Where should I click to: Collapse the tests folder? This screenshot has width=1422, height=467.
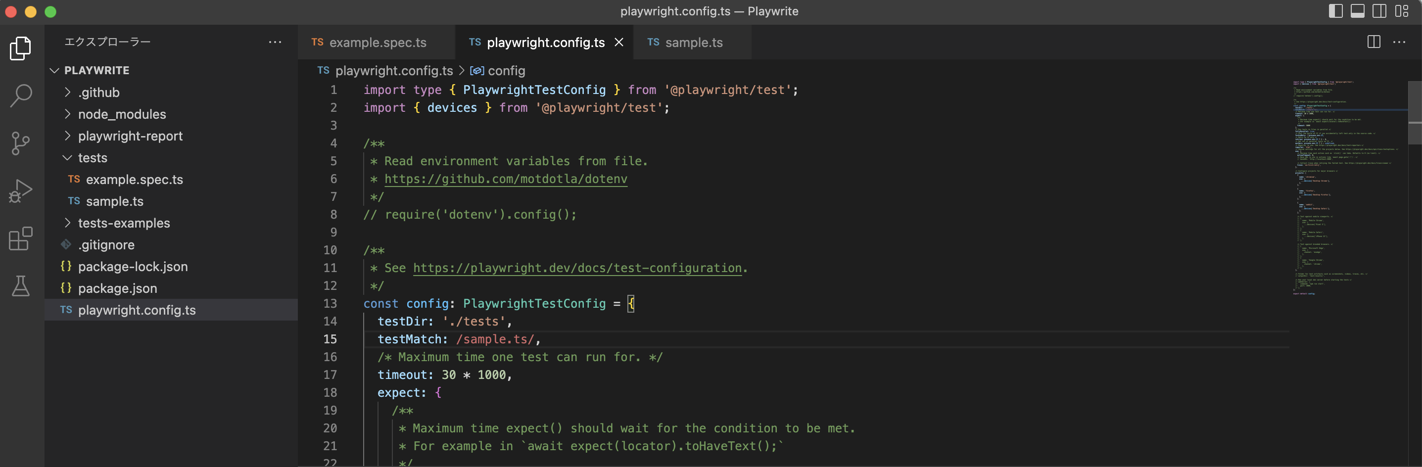click(x=171, y=158)
